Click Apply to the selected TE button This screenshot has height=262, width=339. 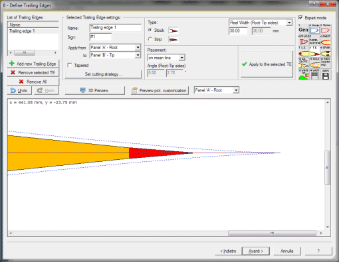click(267, 64)
